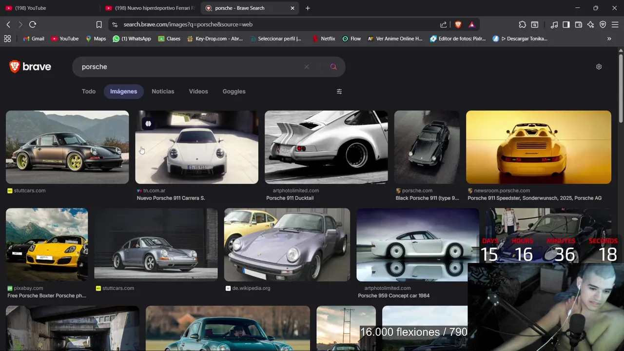Open the Extensions puzzle icon
The width and height of the screenshot is (624, 351).
[523, 24]
